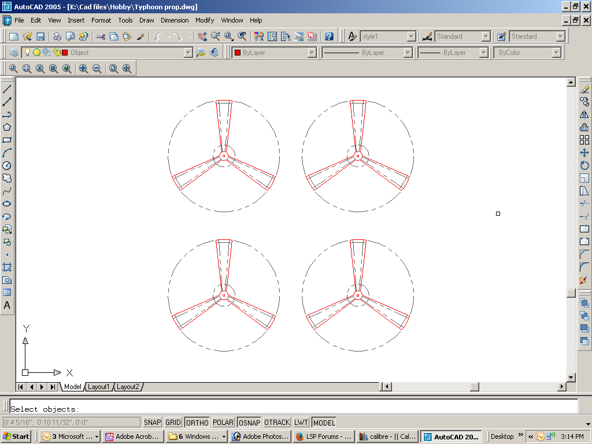Select the Hatch tool
The height and width of the screenshot is (444, 592).
pos(7,267)
